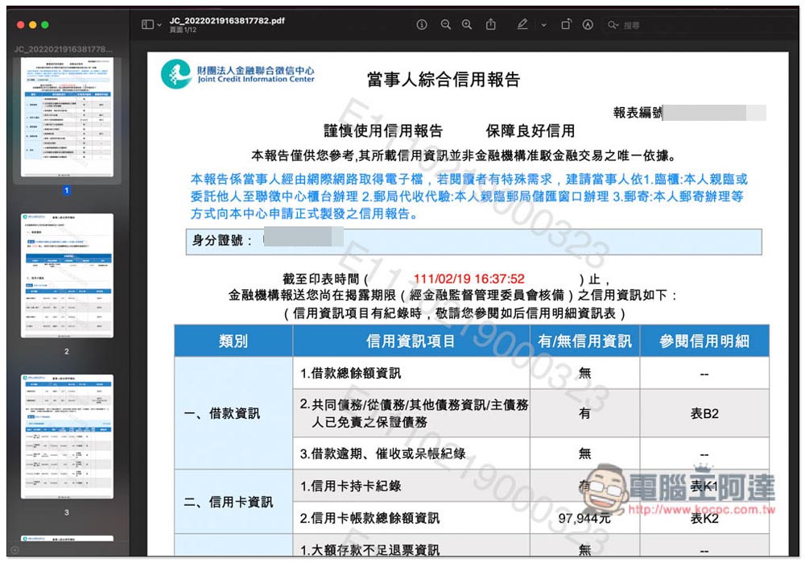This screenshot has height=563, width=805.
Task: Open the document info inspector
Action: [x=422, y=25]
